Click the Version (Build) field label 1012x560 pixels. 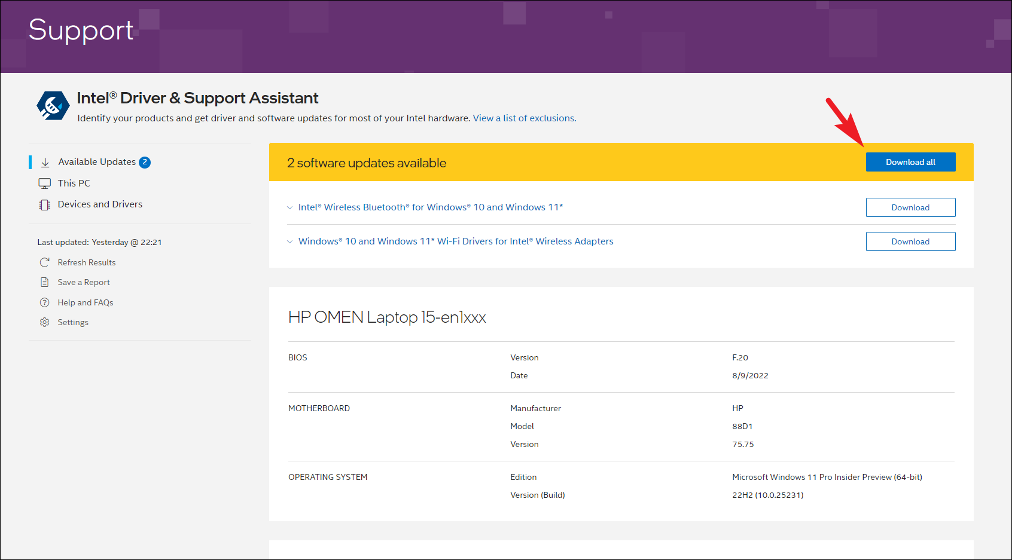(538, 495)
